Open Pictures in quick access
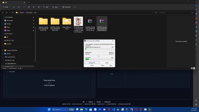The image size is (199, 112). pyautogui.click(x=9, y=24)
